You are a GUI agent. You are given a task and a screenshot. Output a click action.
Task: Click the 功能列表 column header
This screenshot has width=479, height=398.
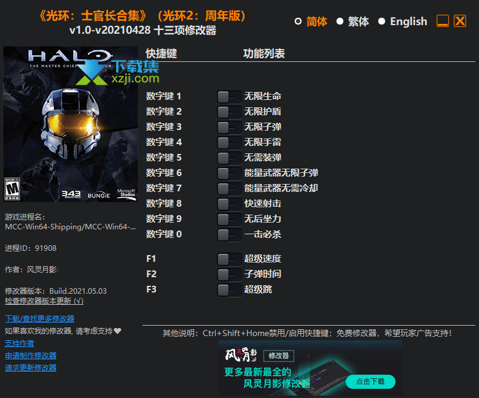point(264,54)
